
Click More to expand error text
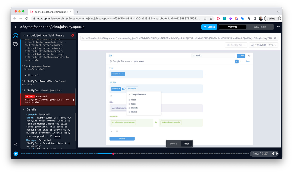pyautogui.click(x=57, y=137)
